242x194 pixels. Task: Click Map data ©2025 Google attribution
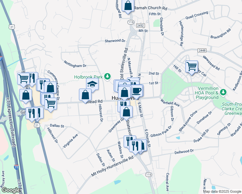[x=222, y=192]
